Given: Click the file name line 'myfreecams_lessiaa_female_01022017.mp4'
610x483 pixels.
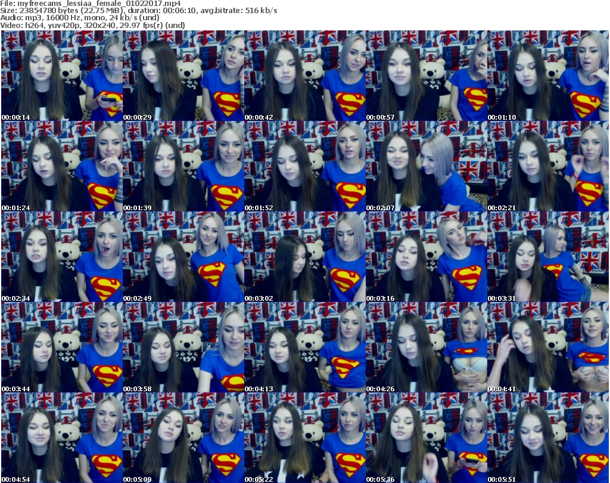Looking at the screenshot, I should [91, 4].
